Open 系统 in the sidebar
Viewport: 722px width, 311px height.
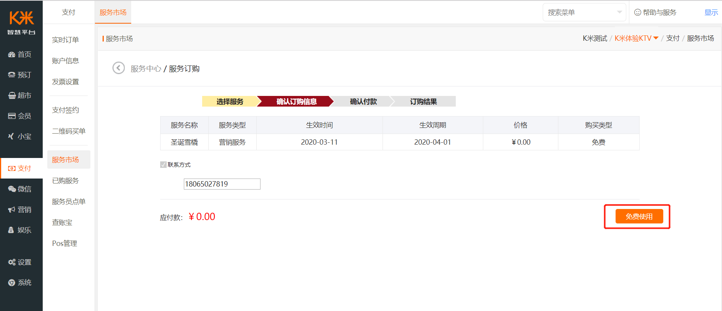pos(20,282)
